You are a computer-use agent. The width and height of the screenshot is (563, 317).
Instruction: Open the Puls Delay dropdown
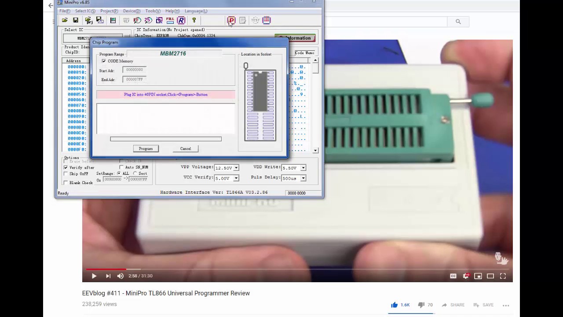[303, 178]
